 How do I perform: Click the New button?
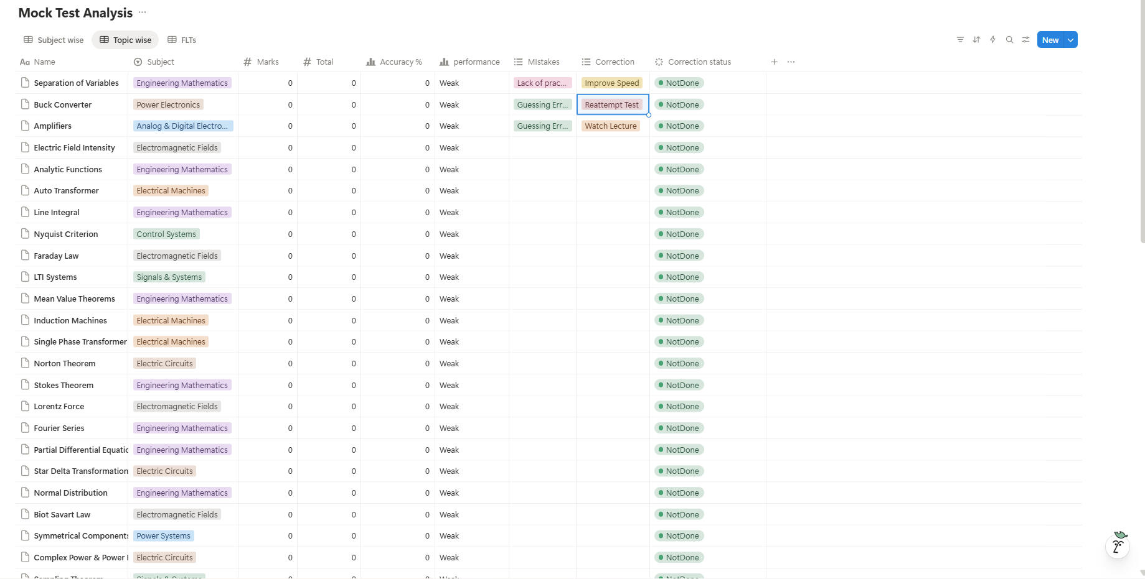click(x=1050, y=40)
